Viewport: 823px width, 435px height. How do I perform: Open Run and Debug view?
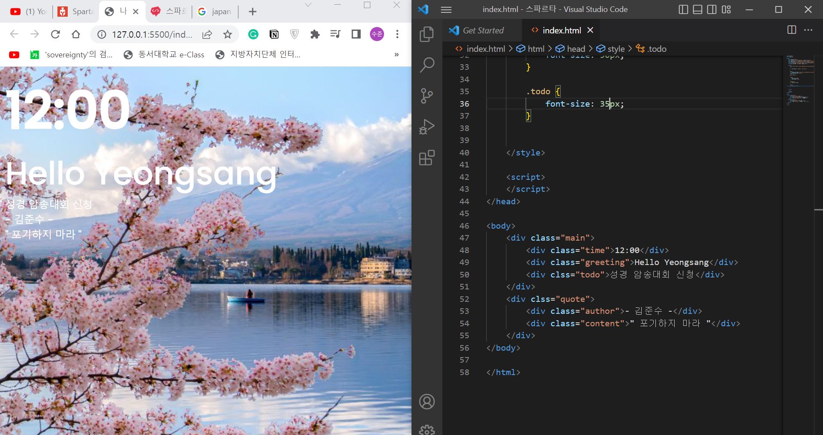427,127
